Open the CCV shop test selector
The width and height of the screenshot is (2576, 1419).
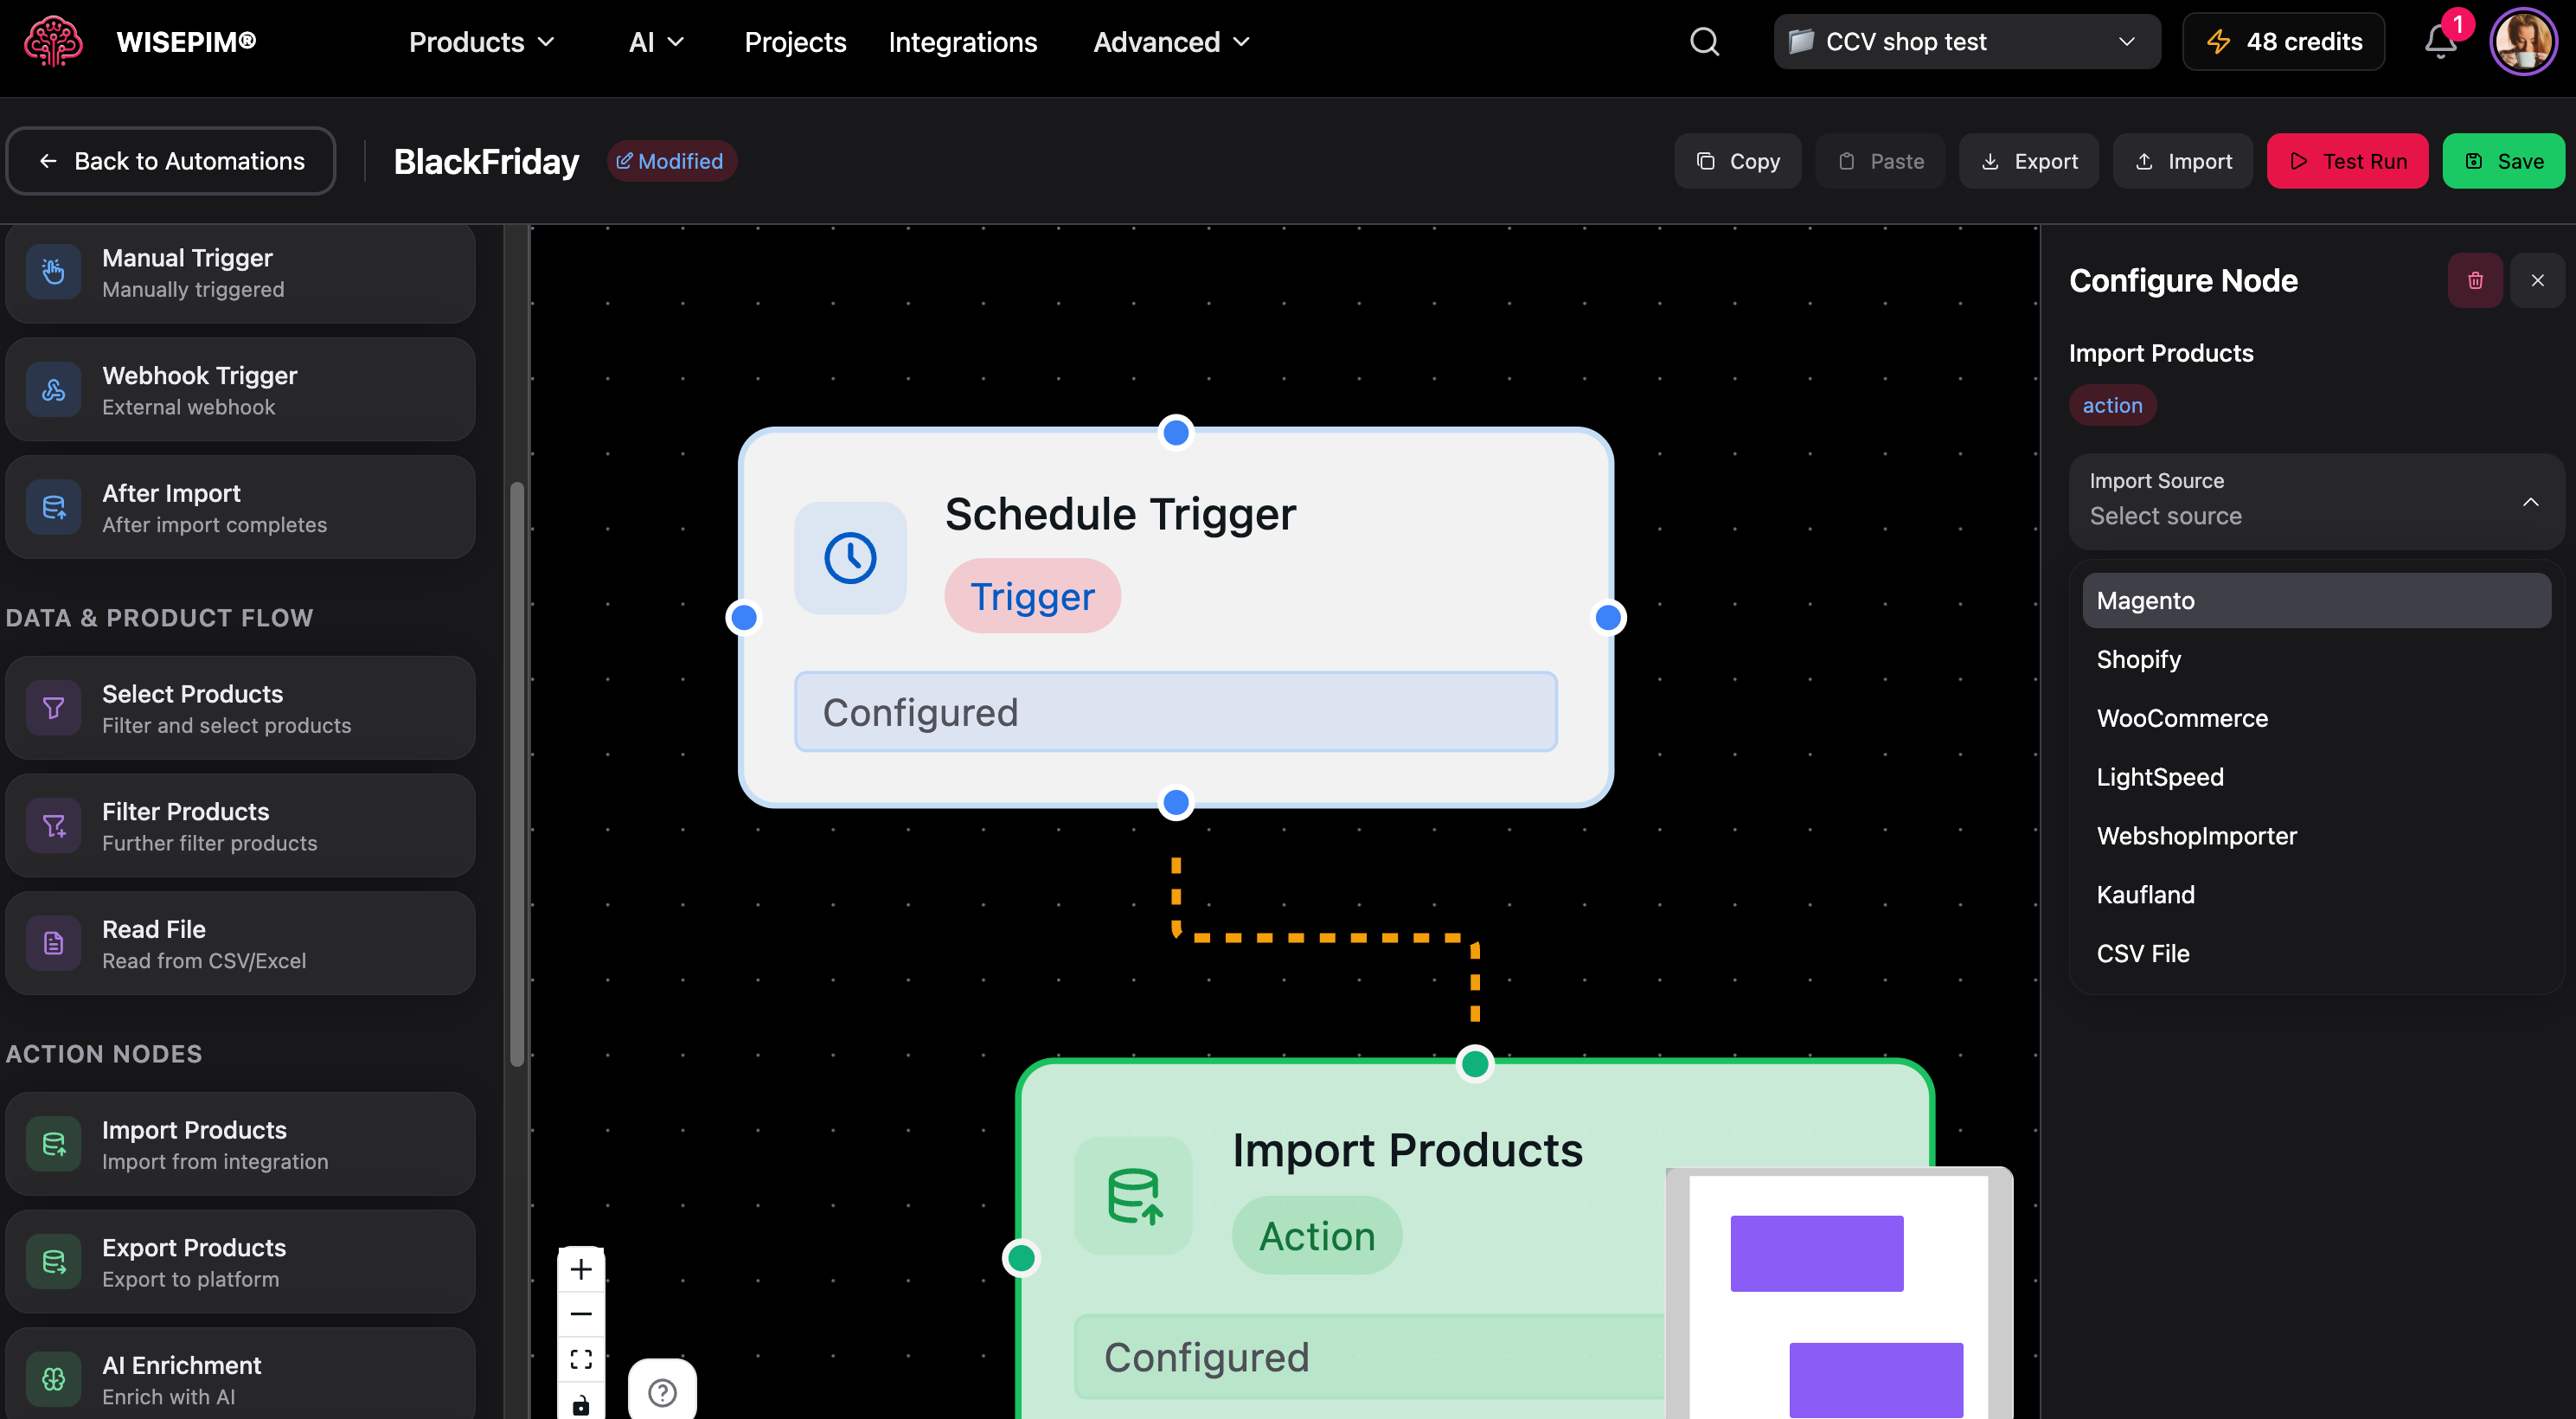(x=1966, y=42)
